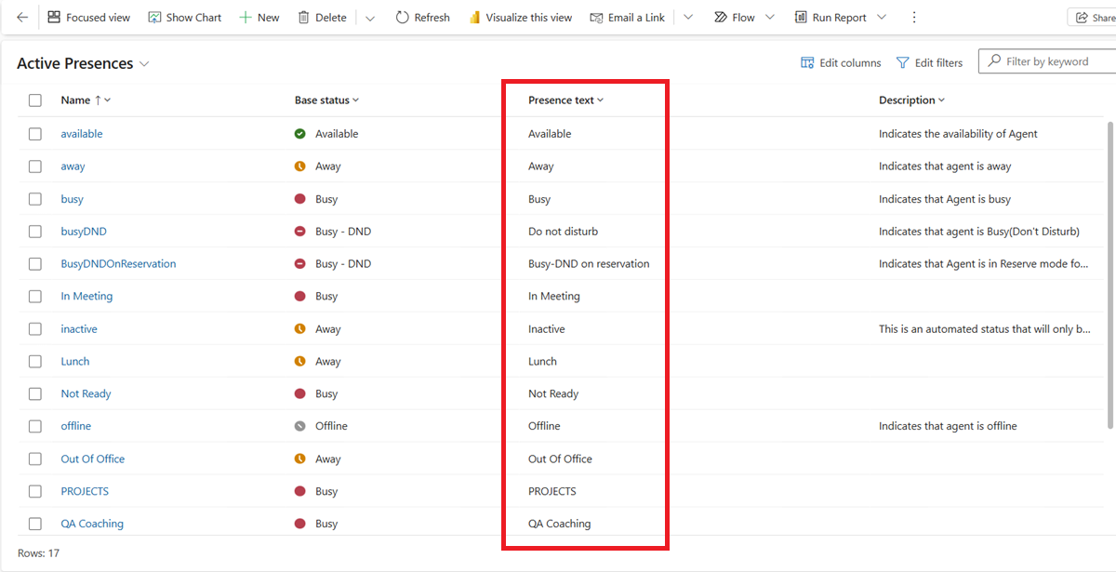Click Edit columns
1116x572 pixels.
(841, 62)
